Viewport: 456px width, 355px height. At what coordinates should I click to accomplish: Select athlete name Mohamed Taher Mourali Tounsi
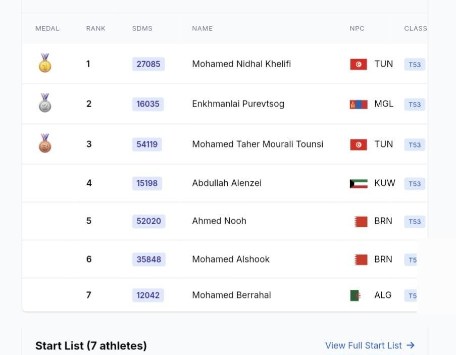258,144
